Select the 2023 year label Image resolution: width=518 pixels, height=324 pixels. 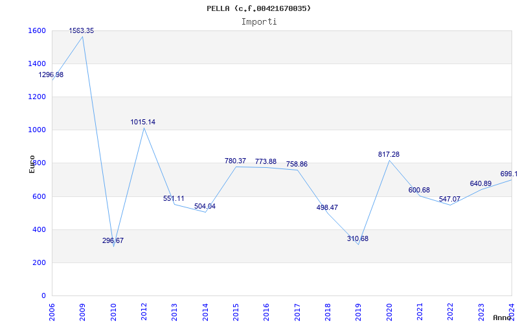[x=481, y=312]
